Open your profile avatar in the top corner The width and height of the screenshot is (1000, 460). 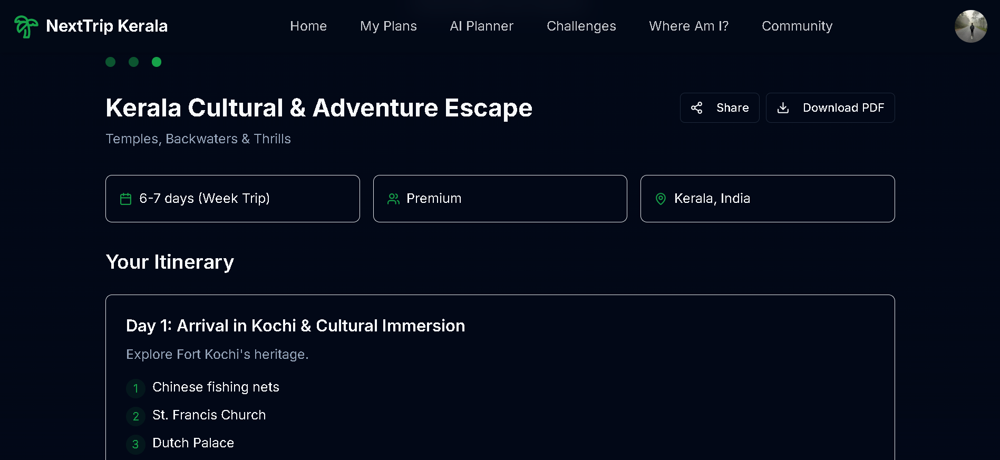pyautogui.click(x=970, y=26)
